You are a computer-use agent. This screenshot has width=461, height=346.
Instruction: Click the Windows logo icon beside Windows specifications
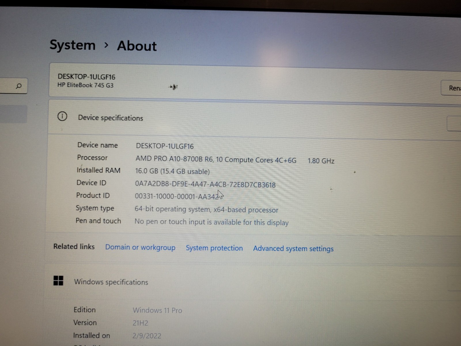58,280
